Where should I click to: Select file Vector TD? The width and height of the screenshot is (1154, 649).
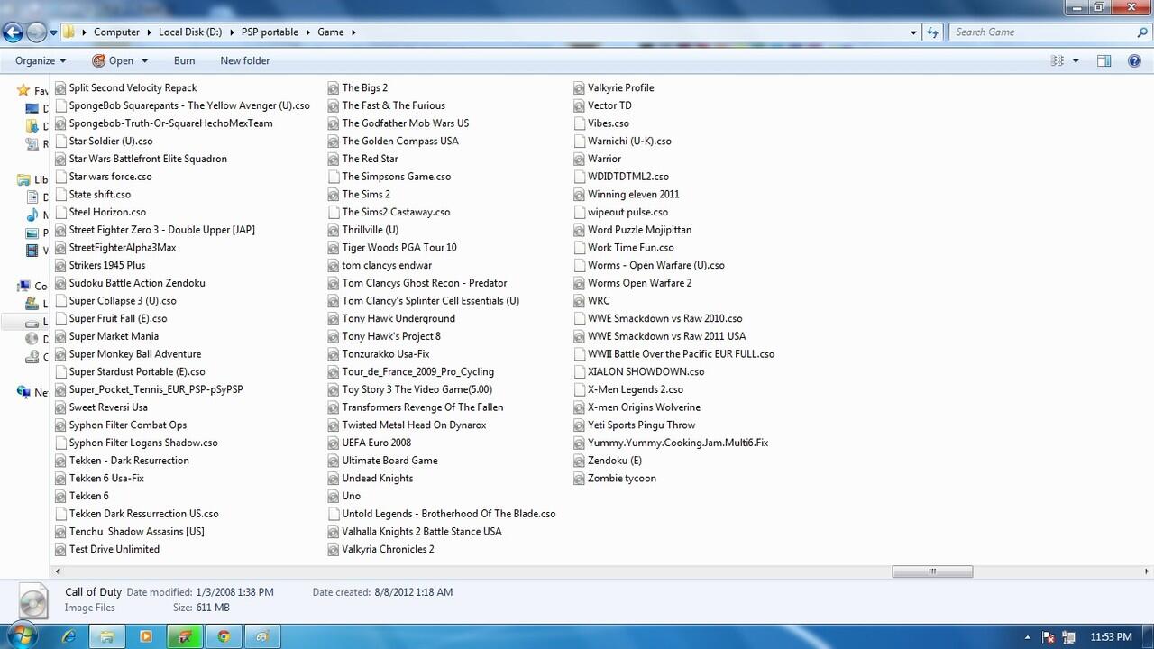tap(609, 106)
